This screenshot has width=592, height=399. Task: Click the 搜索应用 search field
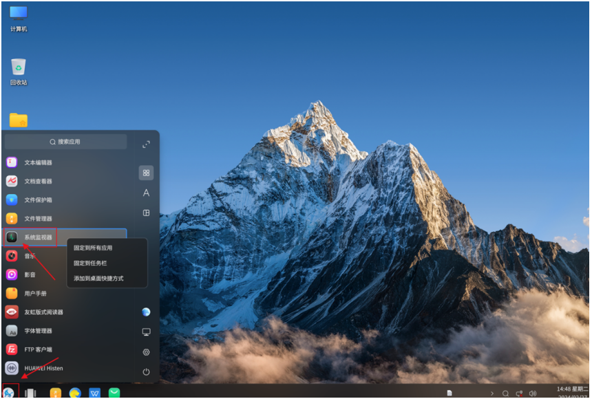click(65, 142)
